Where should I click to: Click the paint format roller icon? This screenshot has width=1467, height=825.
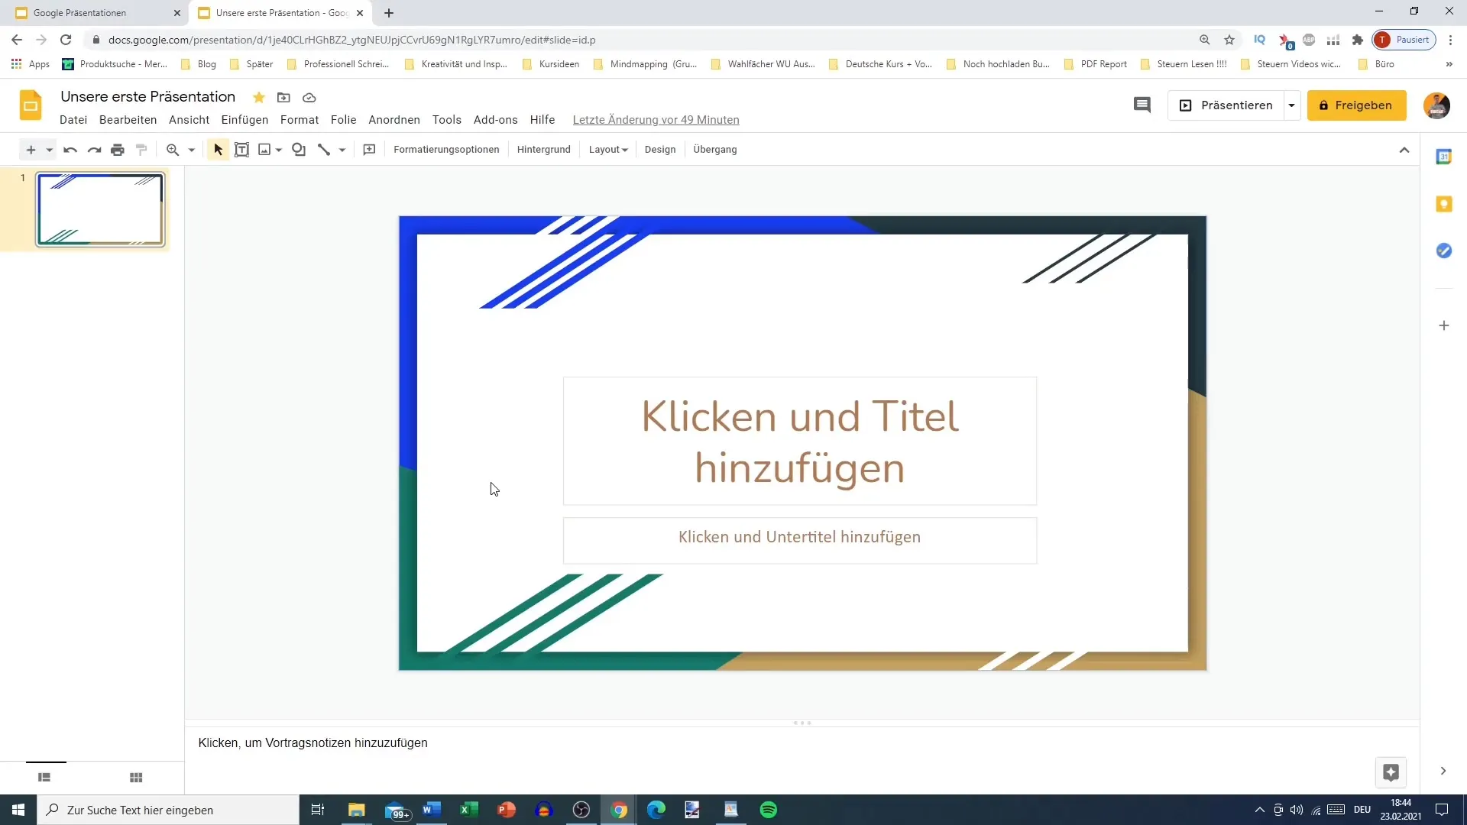coord(141,150)
